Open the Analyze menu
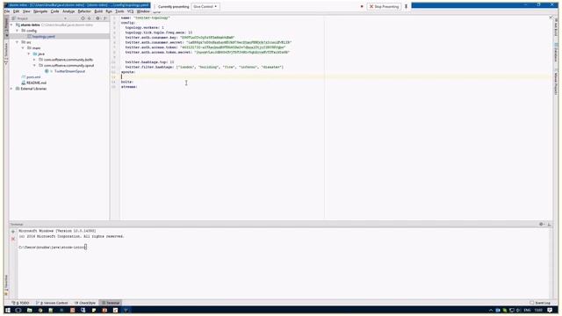The width and height of the screenshot is (562, 316). (68, 11)
